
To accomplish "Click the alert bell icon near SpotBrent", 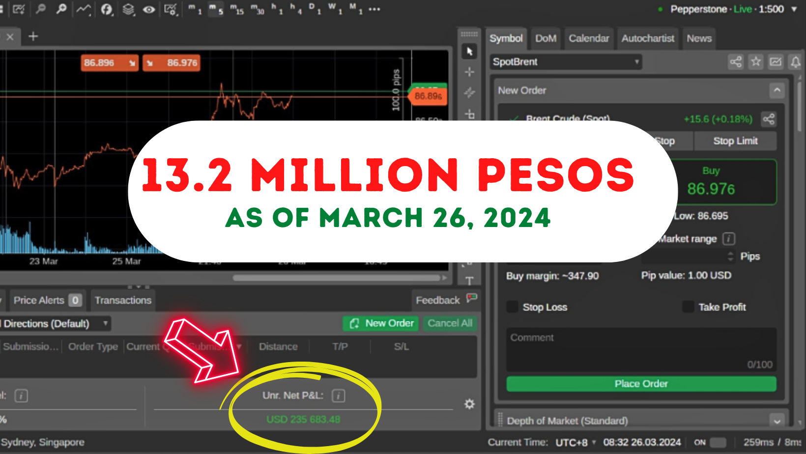I will point(795,62).
